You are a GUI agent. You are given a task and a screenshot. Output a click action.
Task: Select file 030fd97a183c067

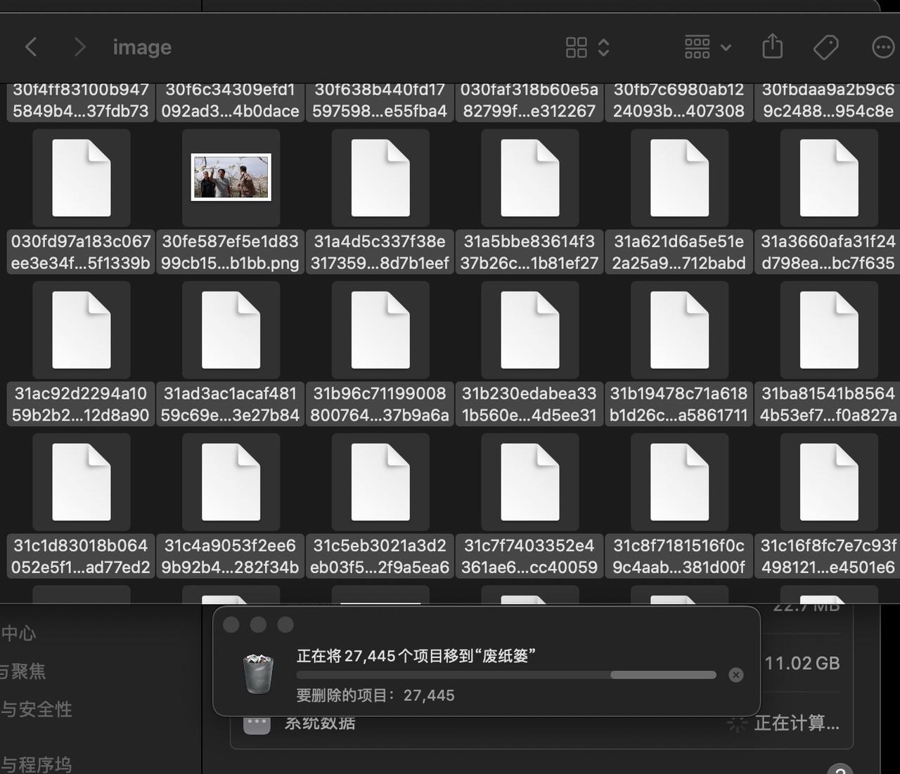[x=81, y=178]
